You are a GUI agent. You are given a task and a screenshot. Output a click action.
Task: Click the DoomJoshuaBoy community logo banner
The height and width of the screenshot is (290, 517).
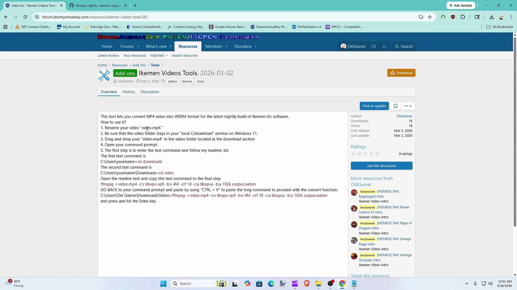[178, 37]
